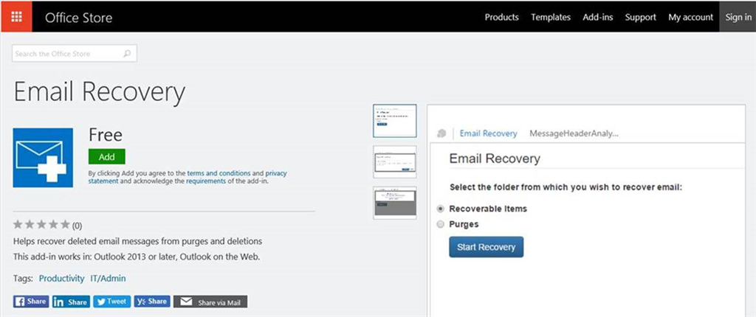Select the second screenshot thumbnail

[x=395, y=162]
